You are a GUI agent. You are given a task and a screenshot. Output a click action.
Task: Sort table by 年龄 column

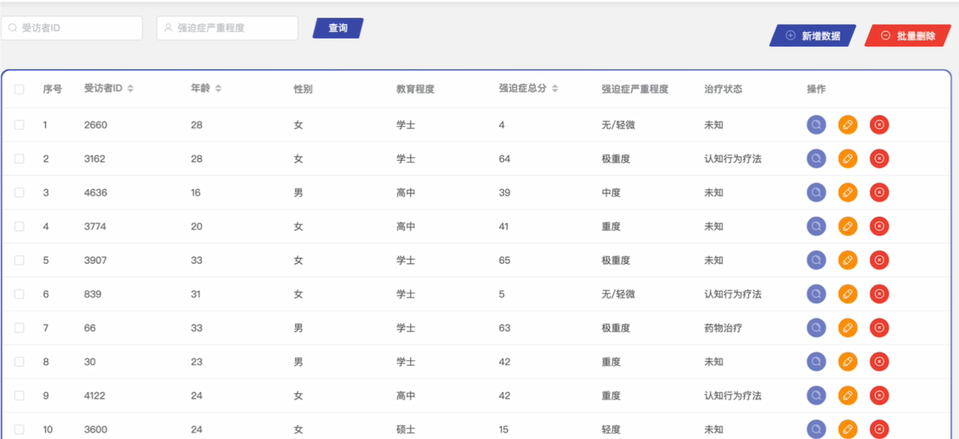(219, 89)
